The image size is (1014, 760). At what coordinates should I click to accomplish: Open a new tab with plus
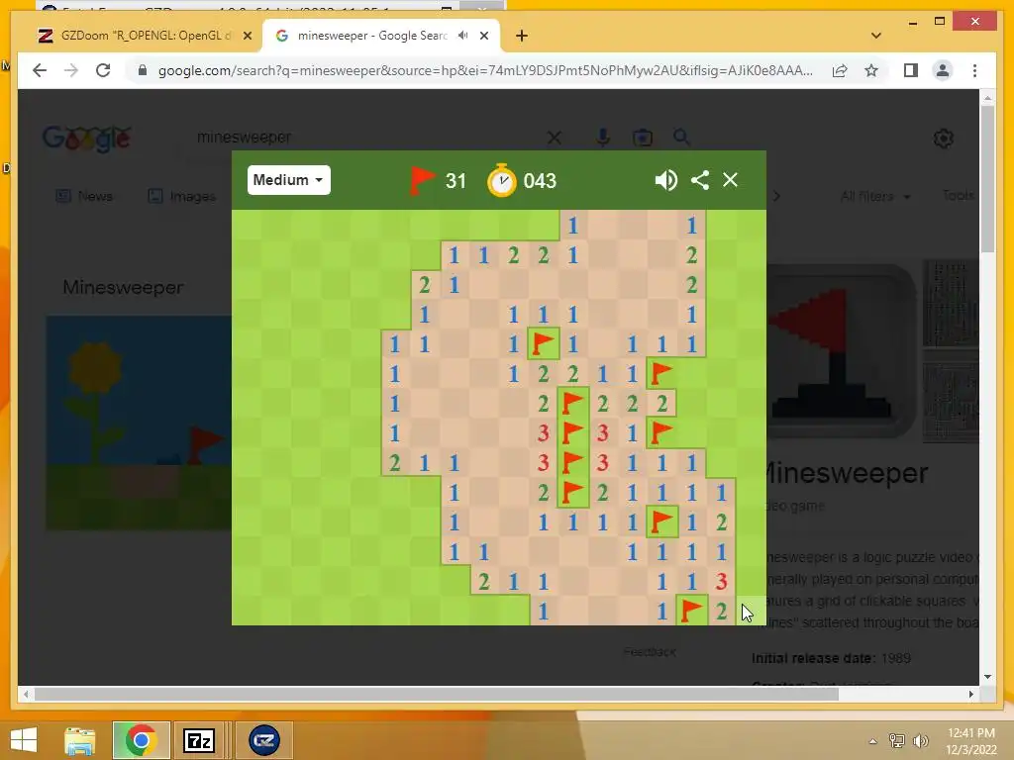[x=522, y=37]
